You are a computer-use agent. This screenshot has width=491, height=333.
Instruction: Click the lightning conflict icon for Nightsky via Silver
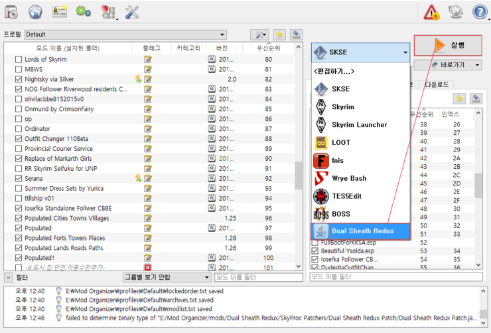tap(138, 79)
